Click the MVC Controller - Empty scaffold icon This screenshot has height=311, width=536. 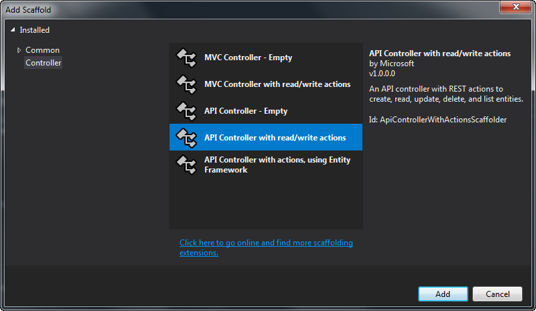tap(186, 58)
